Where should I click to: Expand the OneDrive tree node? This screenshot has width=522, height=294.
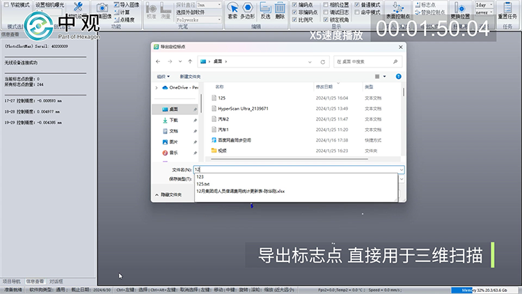point(156,88)
